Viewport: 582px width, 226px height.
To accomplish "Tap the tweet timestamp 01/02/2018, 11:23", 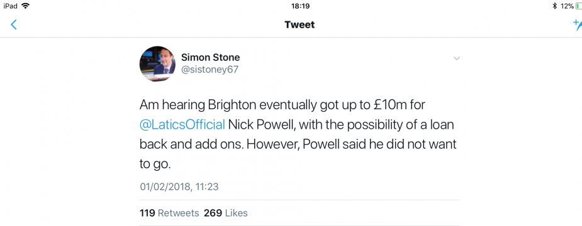I will [179, 186].
